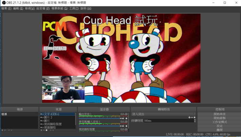
Task: Hide the 文字 (GDI+) source eye
Action: pyautogui.click(x=41, y=114)
